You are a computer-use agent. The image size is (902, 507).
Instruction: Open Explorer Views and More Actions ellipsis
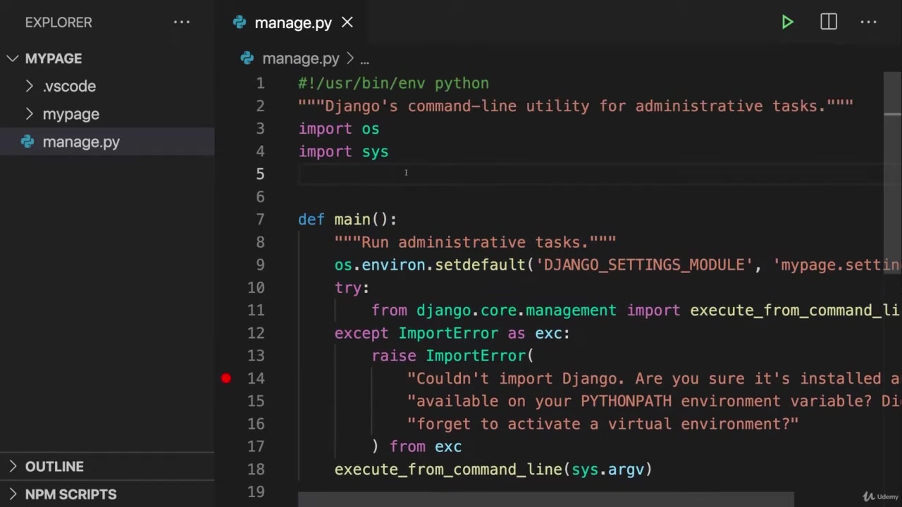182,23
